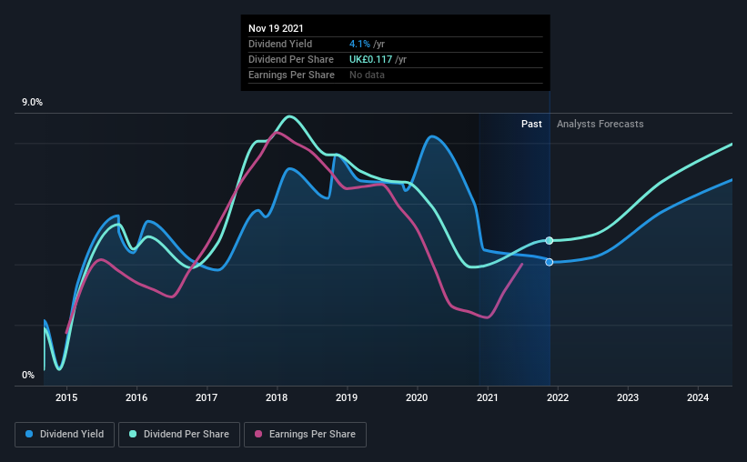
Task: Click the No data earnings value
Action: [x=367, y=75]
